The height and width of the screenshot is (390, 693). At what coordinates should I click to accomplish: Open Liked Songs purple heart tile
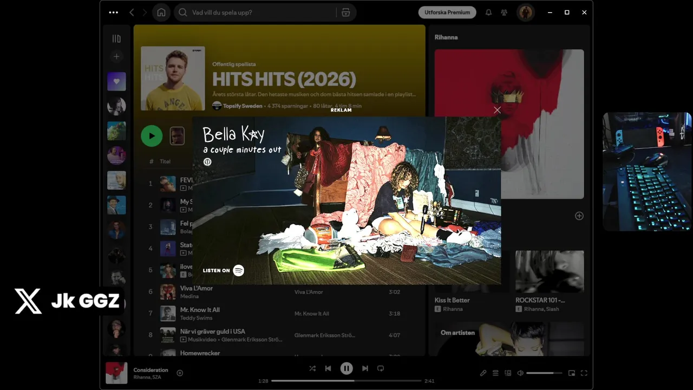pyautogui.click(x=116, y=82)
